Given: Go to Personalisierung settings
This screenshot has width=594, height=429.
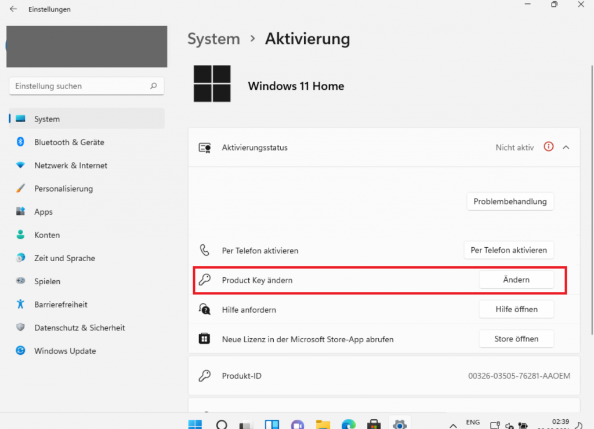Looking at the screenshot, I should (x=63, y=188).
